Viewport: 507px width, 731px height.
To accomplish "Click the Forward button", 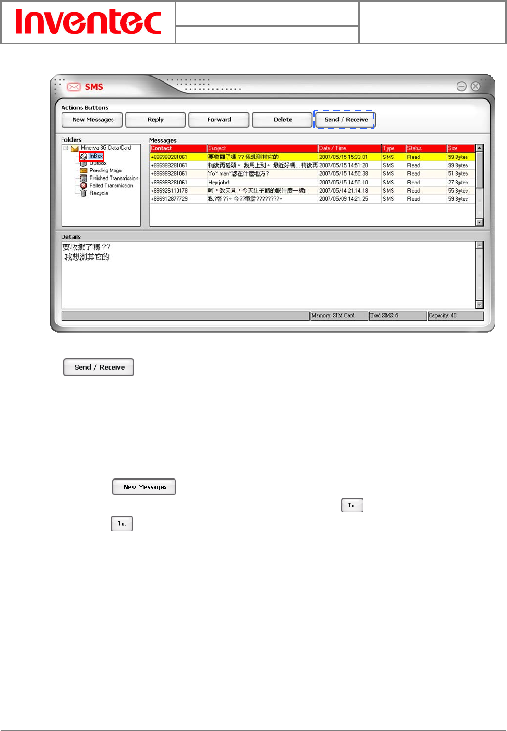I will [219, 119].
